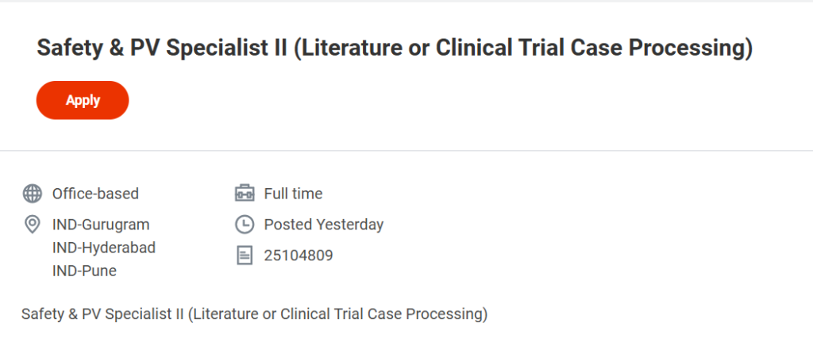The image size is (813, 350).
Task: Click "Literature" in the bottom description line
Action: coord(225,313)
